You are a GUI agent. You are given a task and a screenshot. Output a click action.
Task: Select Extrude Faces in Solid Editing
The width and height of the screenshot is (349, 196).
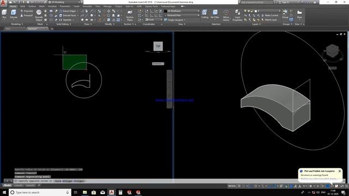69,15
